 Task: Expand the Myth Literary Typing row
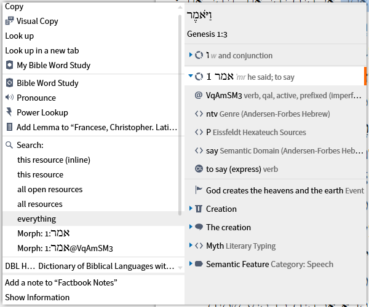tap(191, 245)
